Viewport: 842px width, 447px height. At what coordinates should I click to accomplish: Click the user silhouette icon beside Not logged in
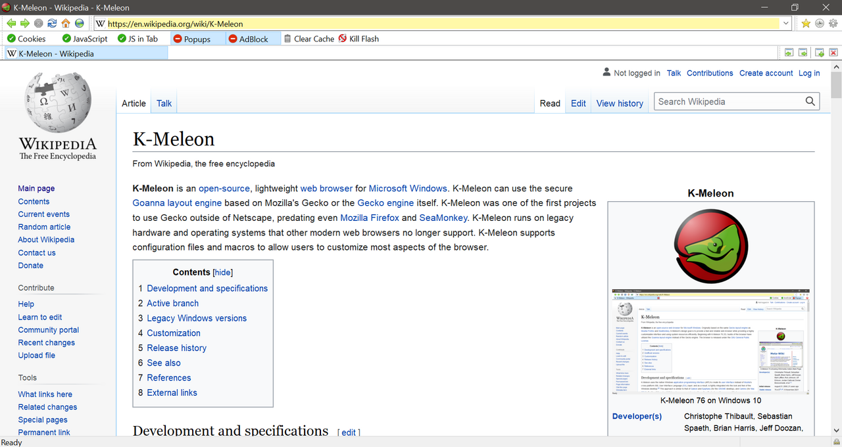607,72
